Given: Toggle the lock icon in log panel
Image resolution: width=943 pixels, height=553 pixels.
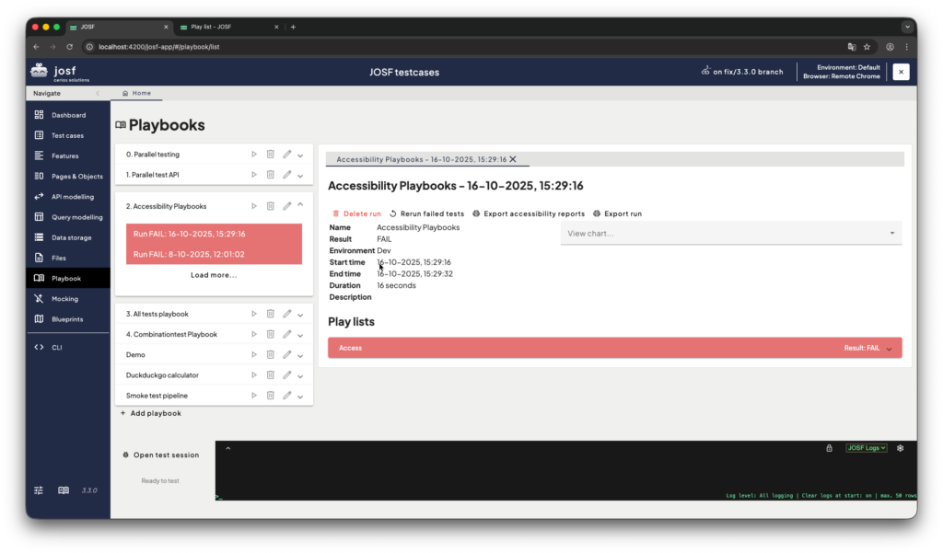Looking at the screenshot, I should (829, 448).
